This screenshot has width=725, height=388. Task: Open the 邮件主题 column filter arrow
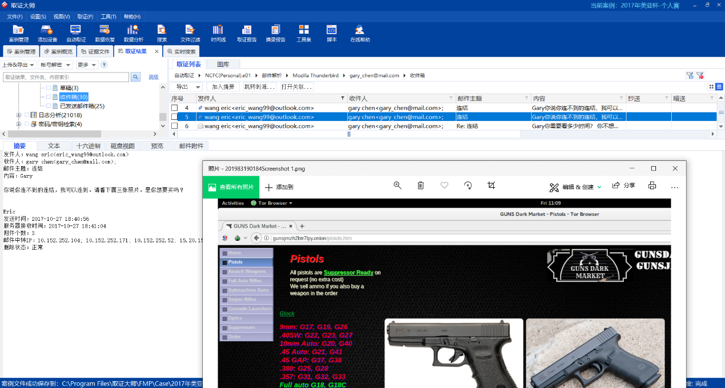click(x=526, y=98)
